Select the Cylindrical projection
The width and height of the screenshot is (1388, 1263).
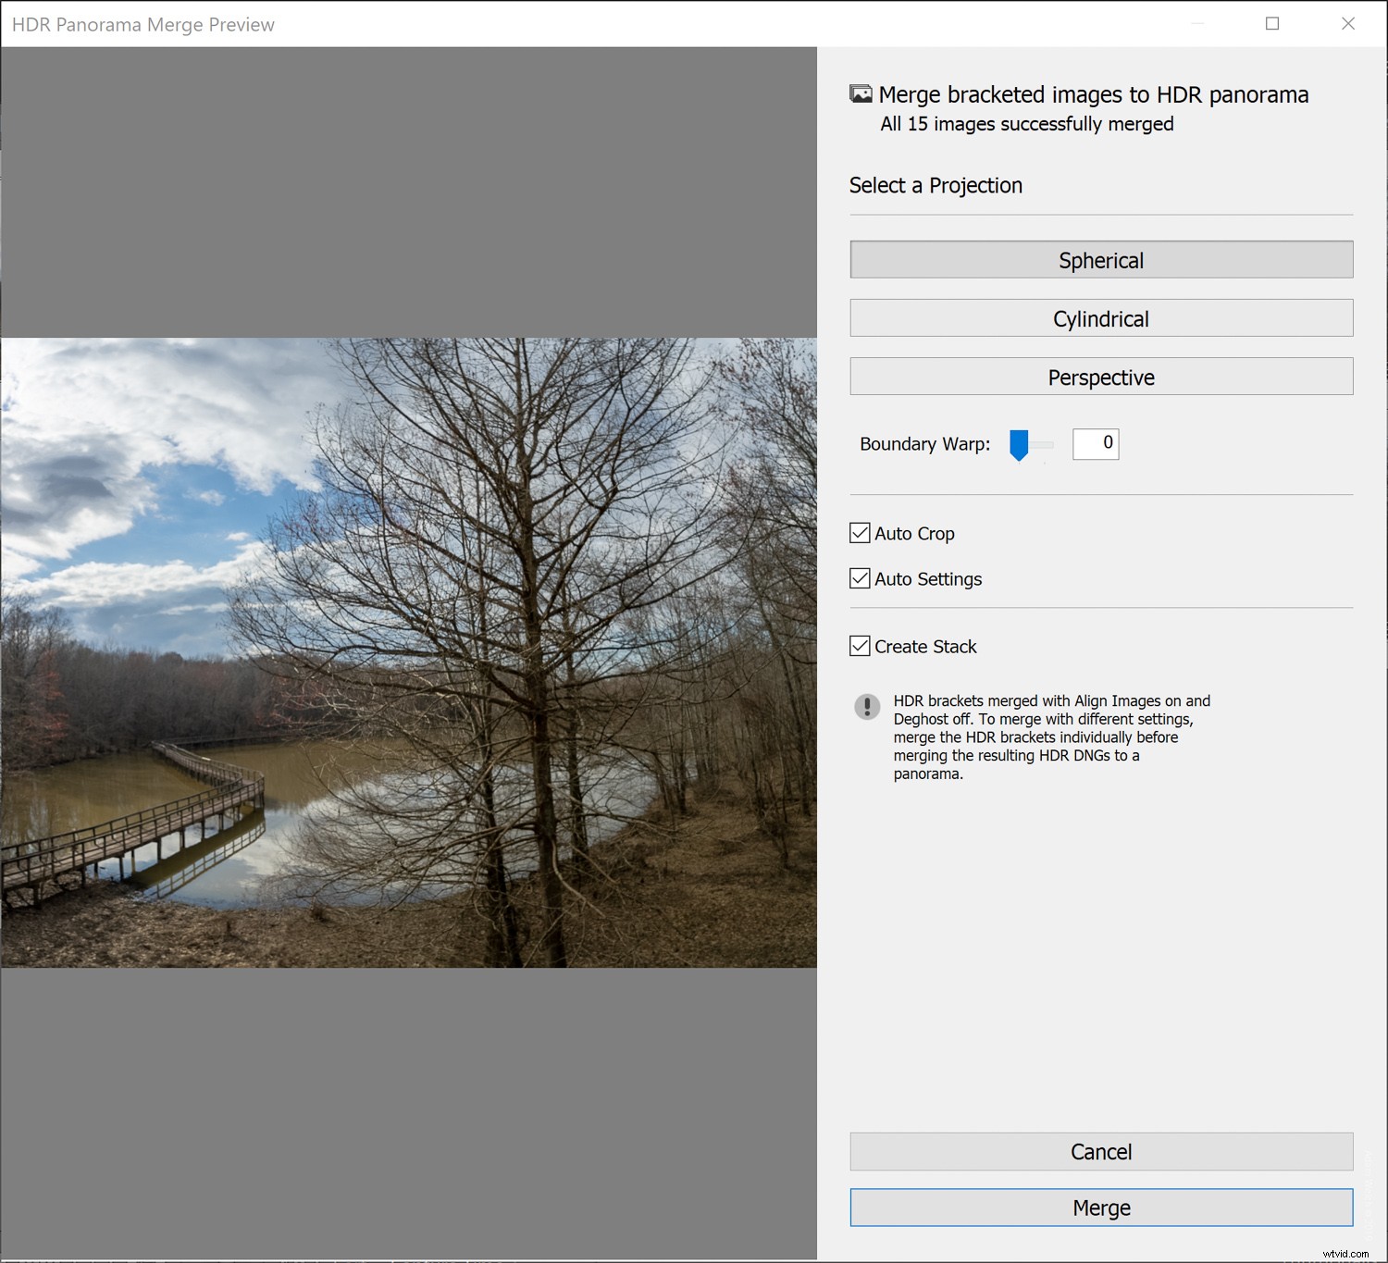1100,318
